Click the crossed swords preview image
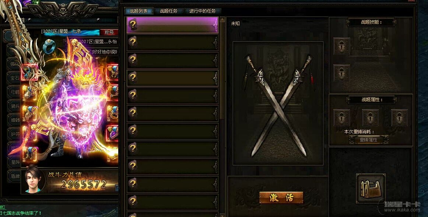This screenshot has height=217, width=428. click(x=278, y=103)
